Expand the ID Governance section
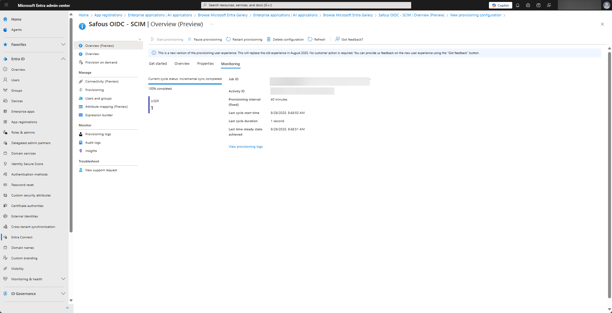Viewport: 612px width, 313px height. click(x=63, y=294)
